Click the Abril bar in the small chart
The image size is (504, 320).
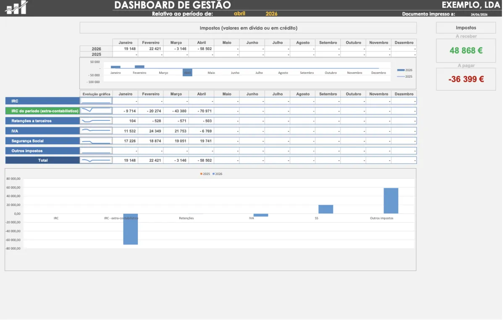tap(187, 72)
